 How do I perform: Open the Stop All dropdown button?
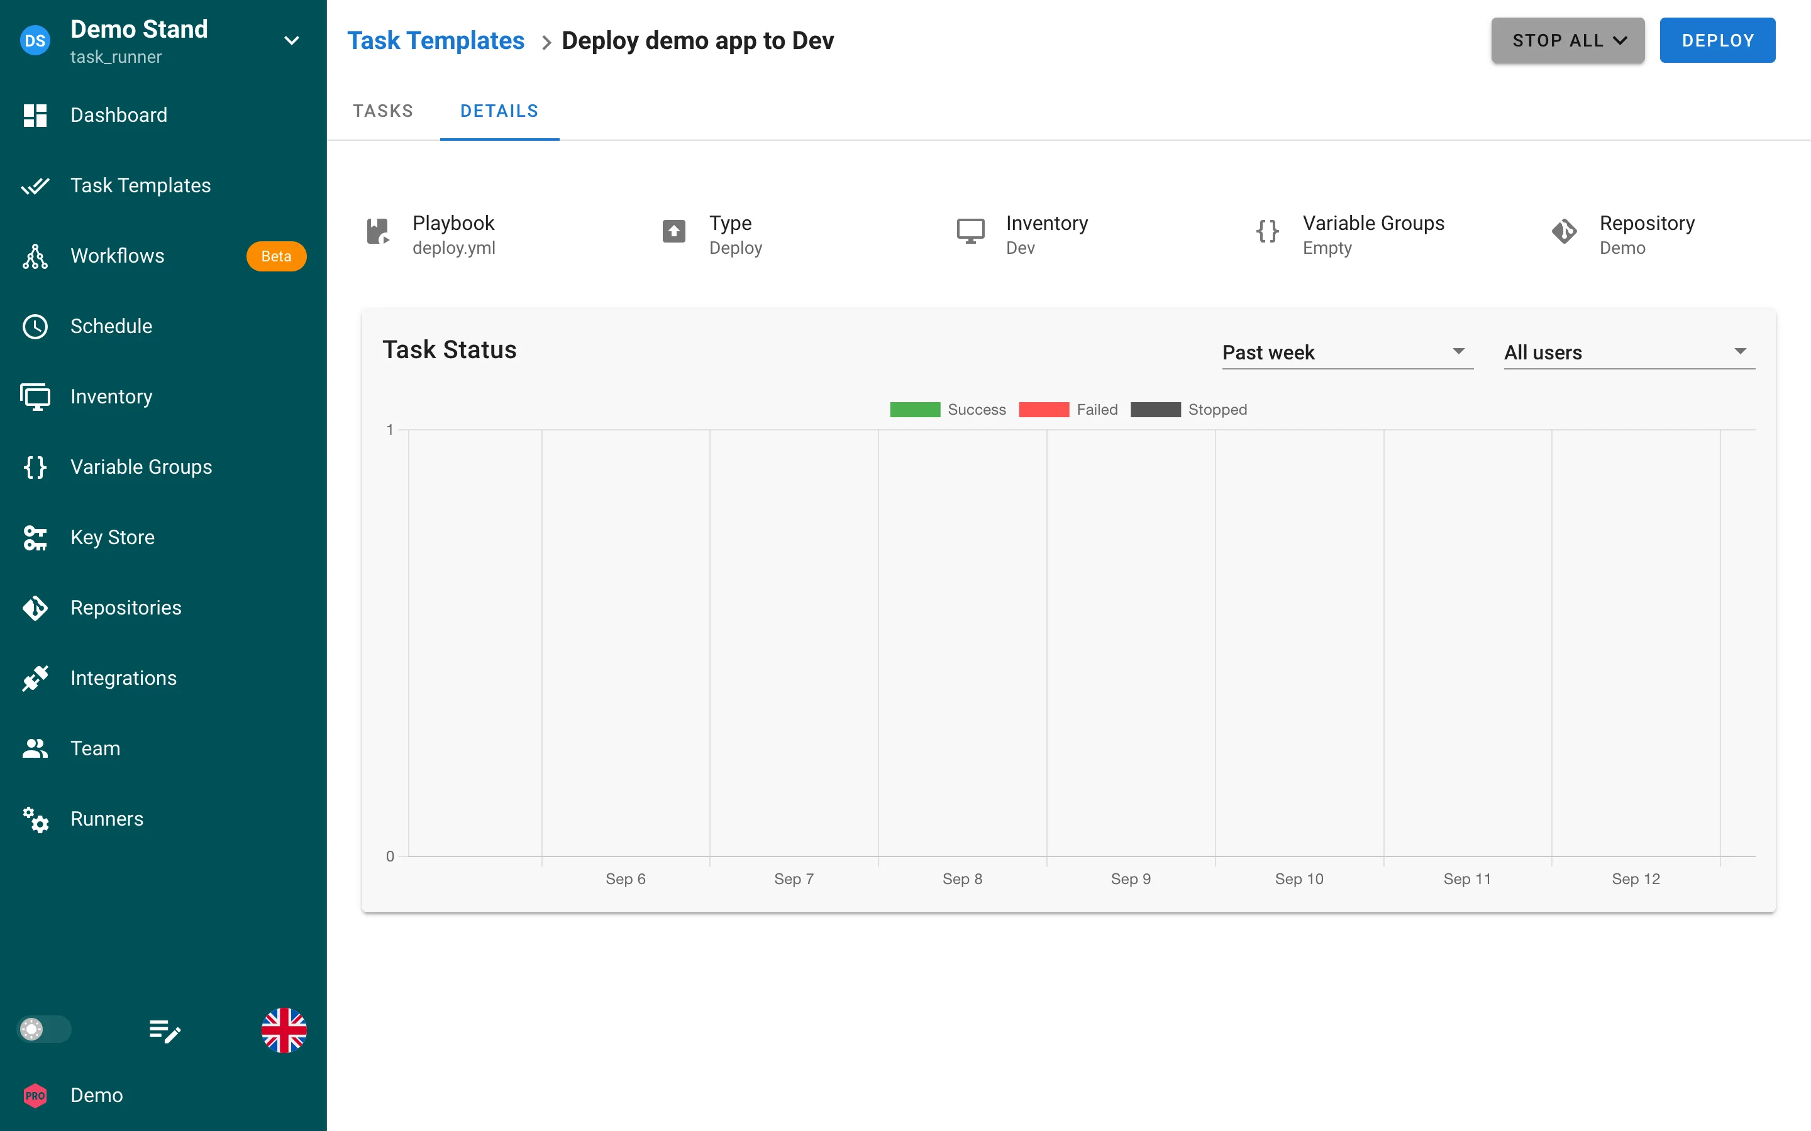click(x=1567, y=40)
